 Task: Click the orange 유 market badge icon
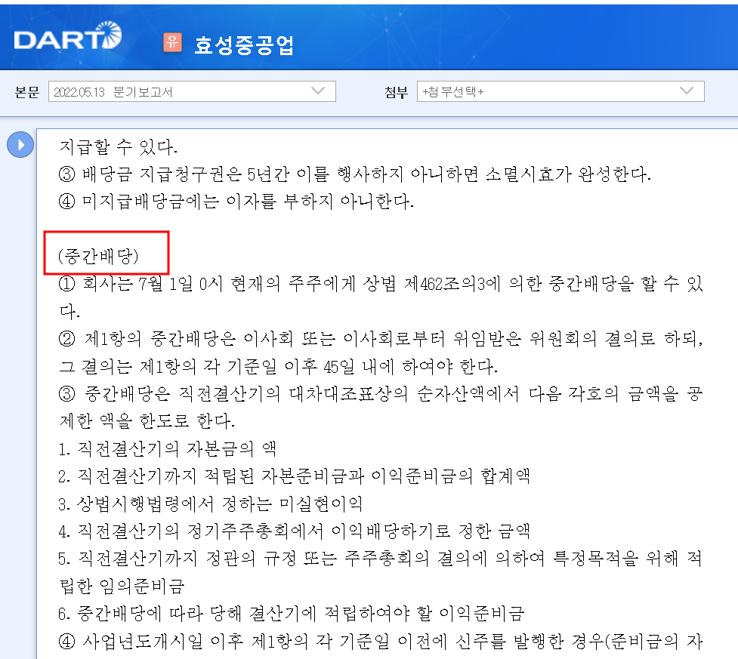coord(173,42)
